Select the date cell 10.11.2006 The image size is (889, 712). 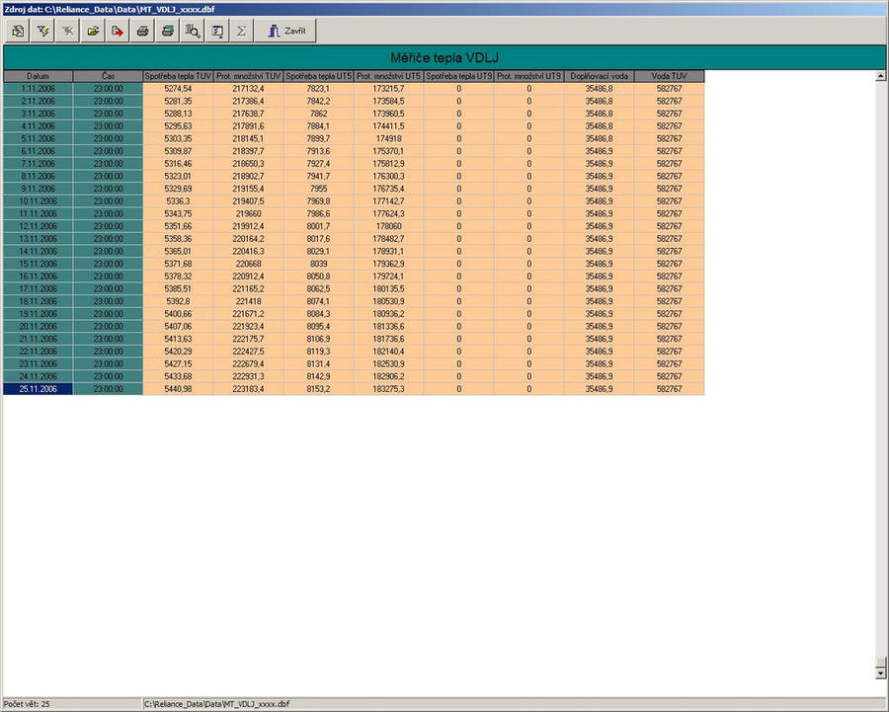38,201
